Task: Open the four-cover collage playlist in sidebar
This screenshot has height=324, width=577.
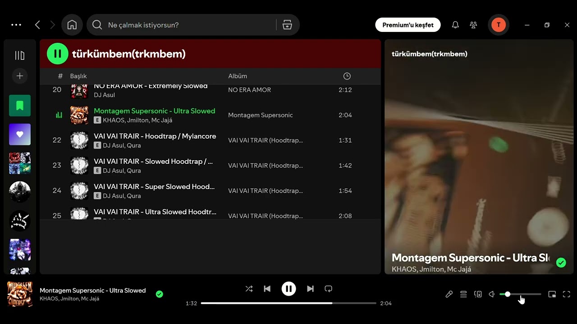Action: (20, 163)
